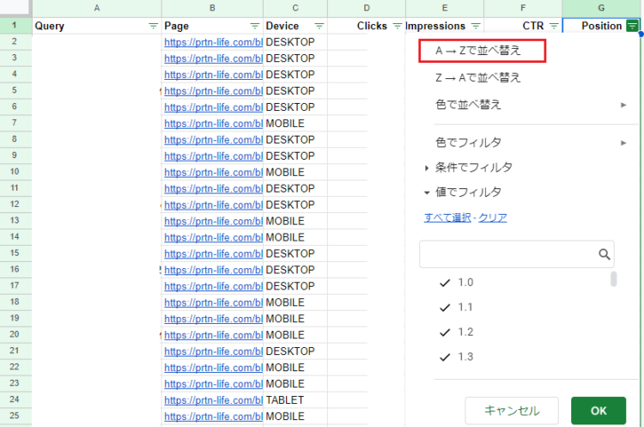Select column G header
This screenshot has height=427, width=644.
point(601,8)
